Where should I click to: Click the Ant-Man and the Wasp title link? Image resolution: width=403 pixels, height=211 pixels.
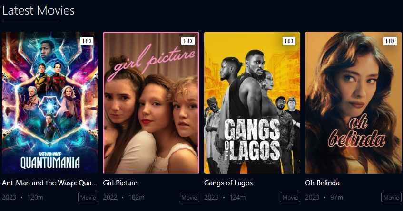(49, 183)
